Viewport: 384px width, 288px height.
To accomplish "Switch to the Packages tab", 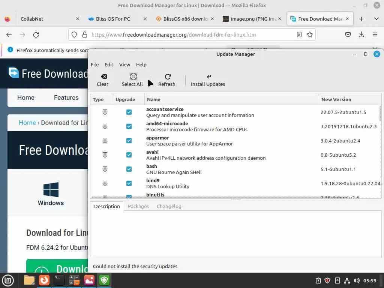I will click(x=138, y=207).
